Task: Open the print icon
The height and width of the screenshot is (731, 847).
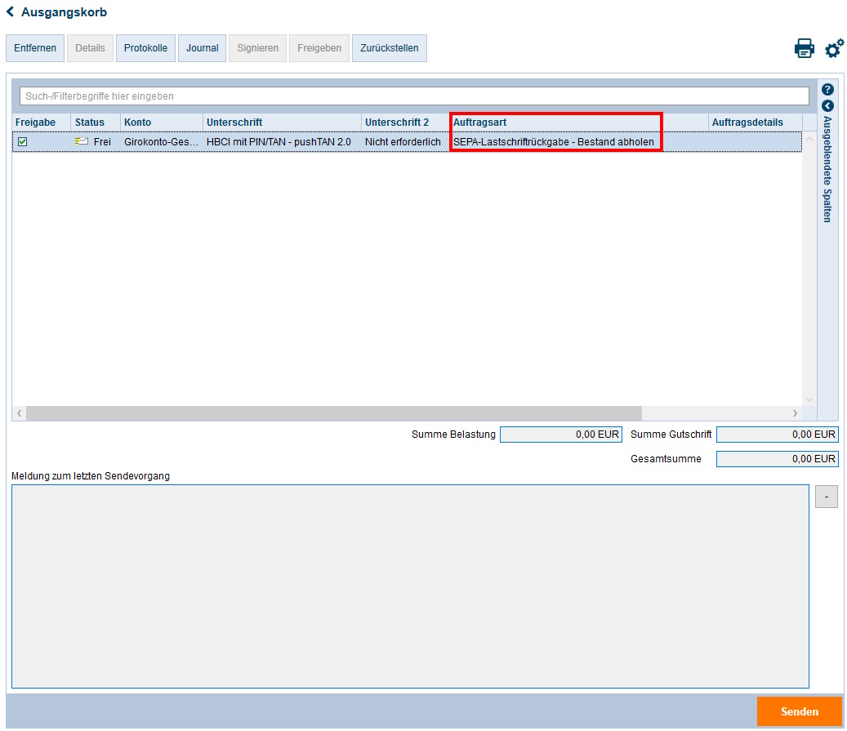Action: 805,49
